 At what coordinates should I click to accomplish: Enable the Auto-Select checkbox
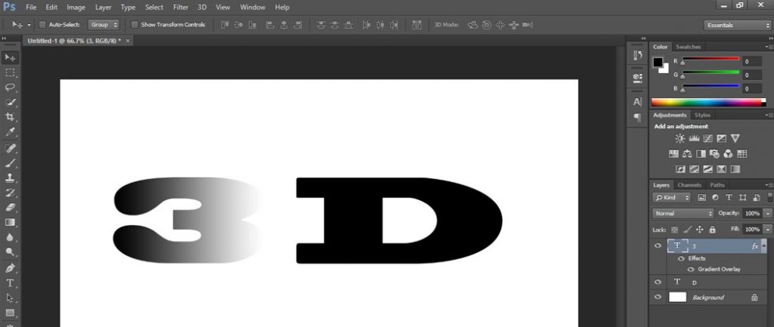pos(42,25)
